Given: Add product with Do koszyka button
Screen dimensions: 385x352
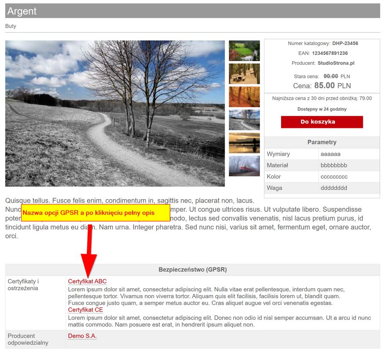Looking at the screenshot, I should point(322,122).
